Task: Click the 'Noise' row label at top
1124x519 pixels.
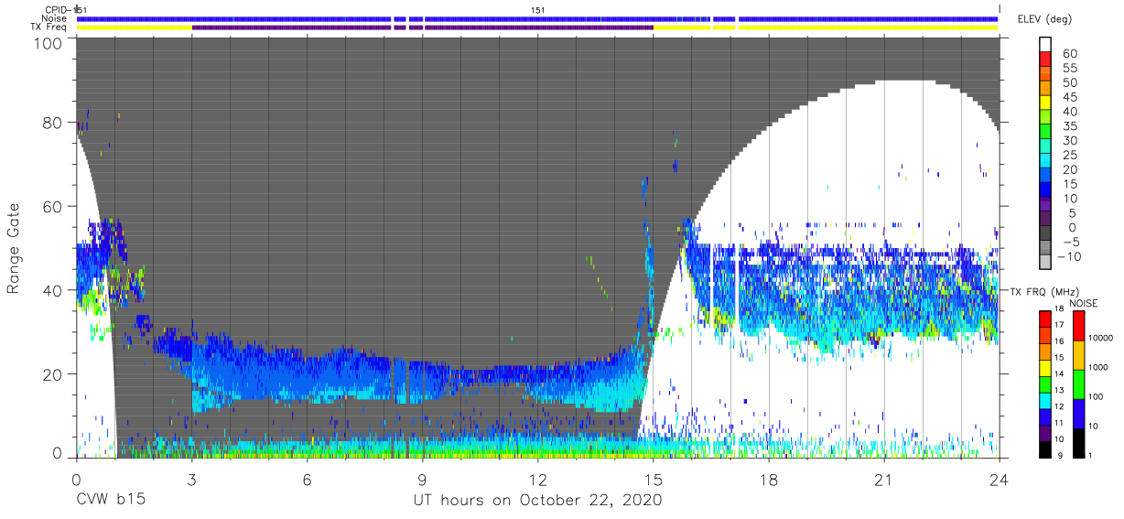Action: [x=55, y=18]
